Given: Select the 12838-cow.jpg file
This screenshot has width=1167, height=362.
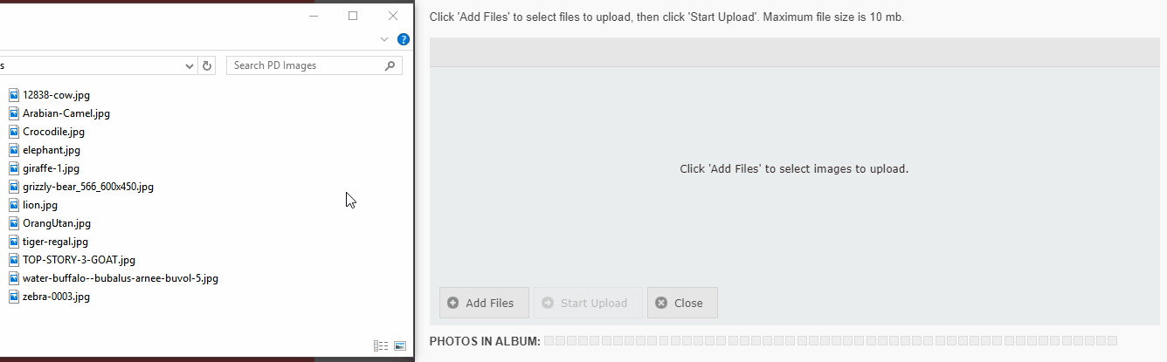Looking at the screenshot, I should point(56,95).
